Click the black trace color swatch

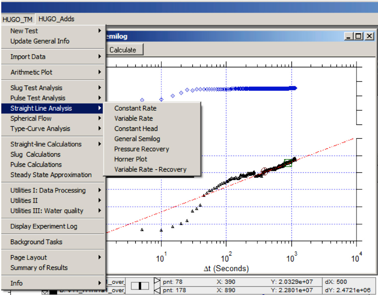click(53, 292)
